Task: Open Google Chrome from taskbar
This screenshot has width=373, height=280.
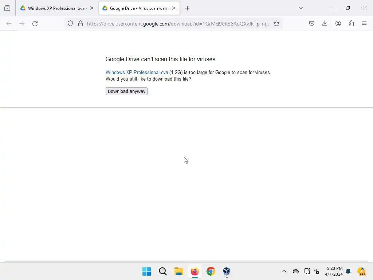Action: tap(211, 271)
